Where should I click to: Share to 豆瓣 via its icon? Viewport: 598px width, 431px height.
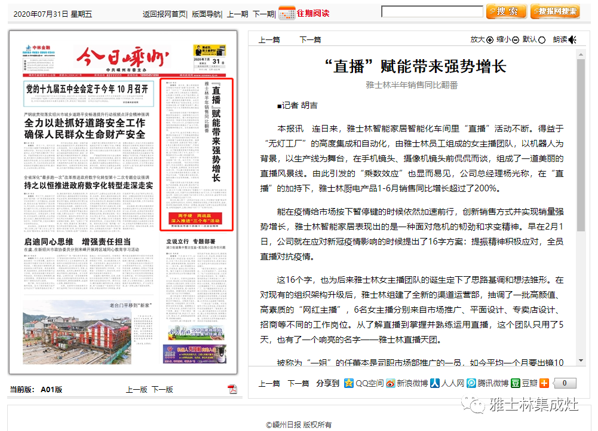click(x=516, y=383)
